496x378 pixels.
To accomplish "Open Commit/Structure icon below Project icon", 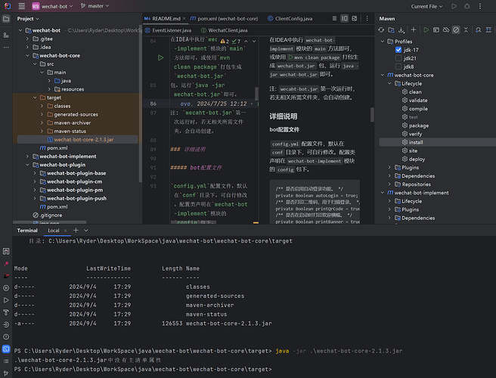I will (6, 35).
